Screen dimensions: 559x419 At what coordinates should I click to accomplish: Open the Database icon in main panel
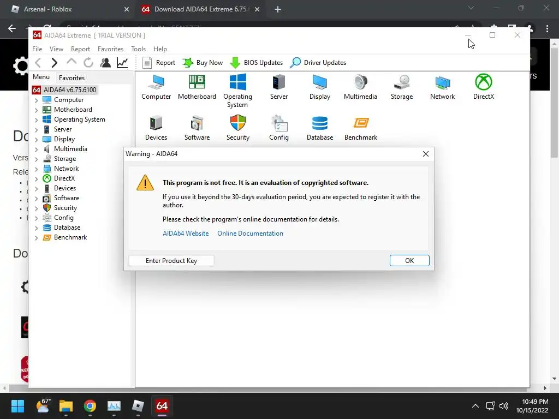pos(320,128)
